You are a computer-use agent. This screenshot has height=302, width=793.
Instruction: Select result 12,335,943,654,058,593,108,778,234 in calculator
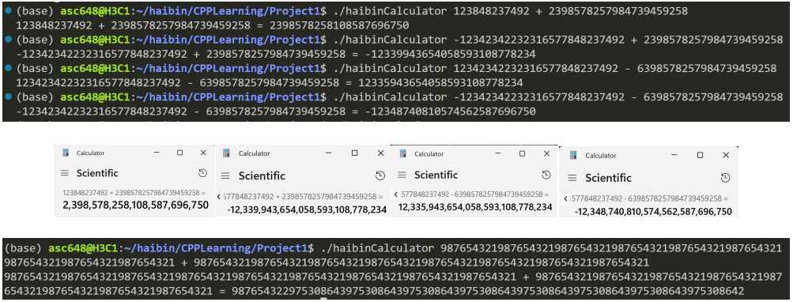475,207
